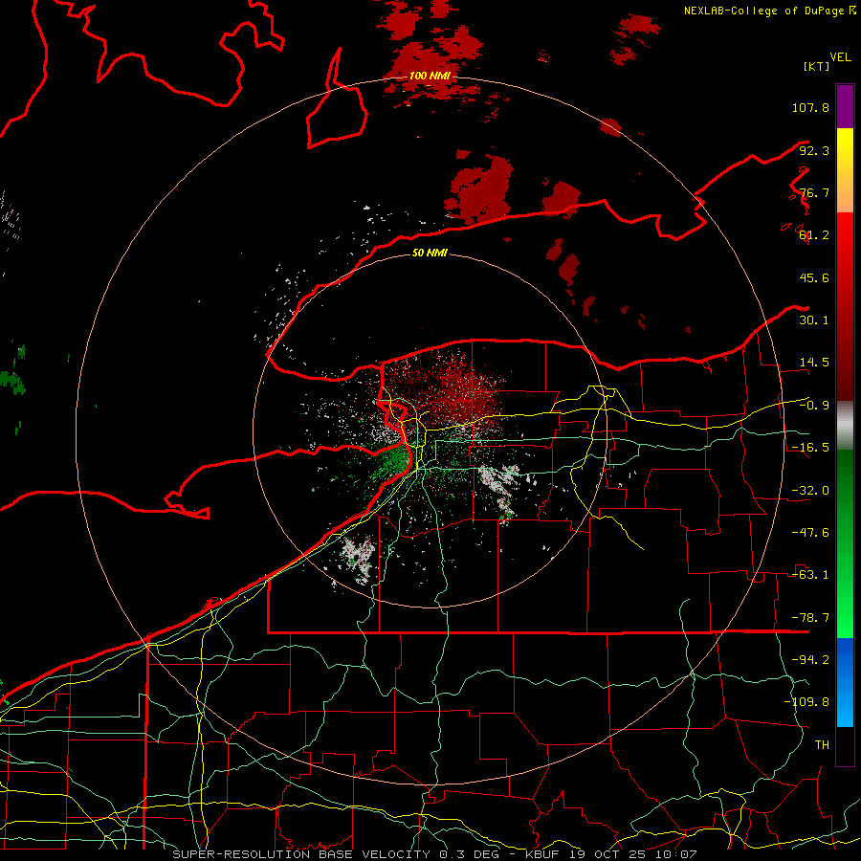Click the blue band of the color bar

[845, 682]
